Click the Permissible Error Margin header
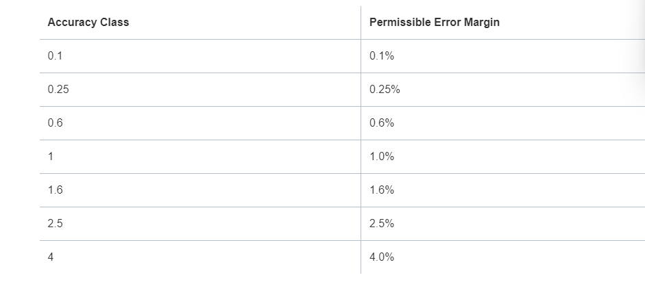Screen dimensions: 645x284 [434, 23]
